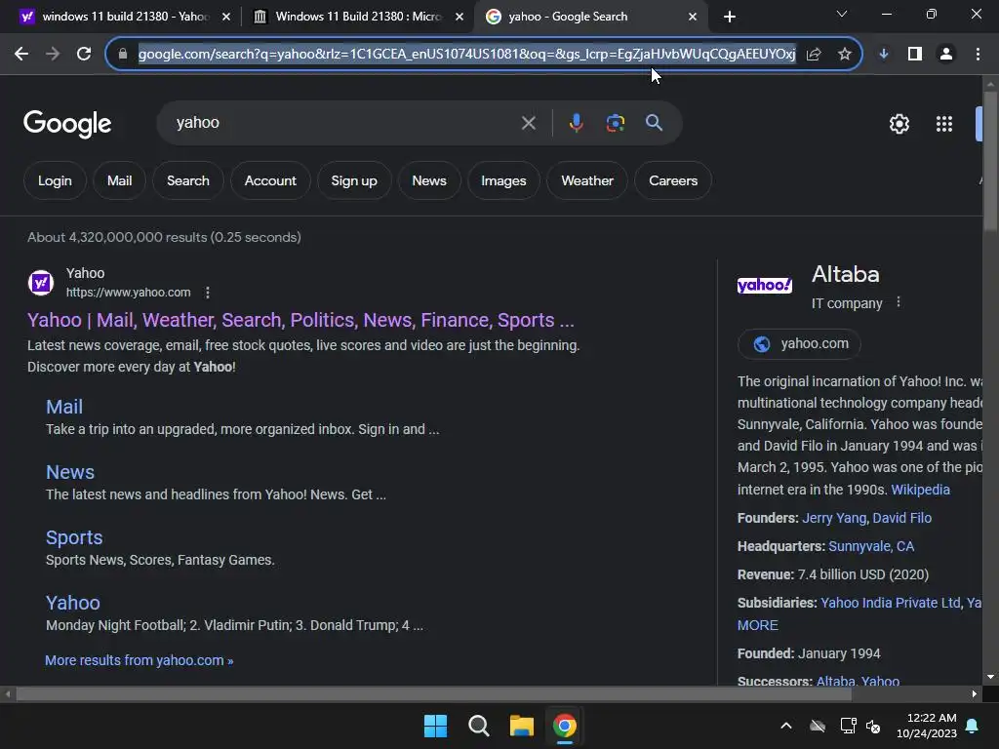The width and height of the screenshot is (999, 749).
Task: Close the Windows 11 Build 21380 Microsoft tab
Action: (x=460, y=17)
